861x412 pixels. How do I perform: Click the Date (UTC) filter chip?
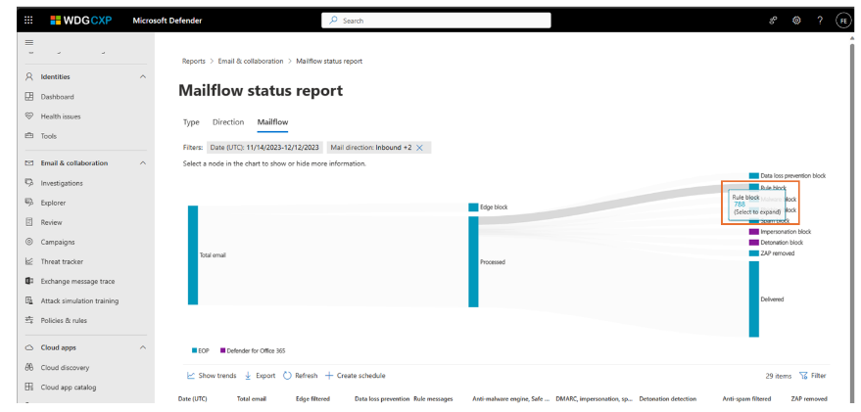pyautogui.click(x=265, y=148)
